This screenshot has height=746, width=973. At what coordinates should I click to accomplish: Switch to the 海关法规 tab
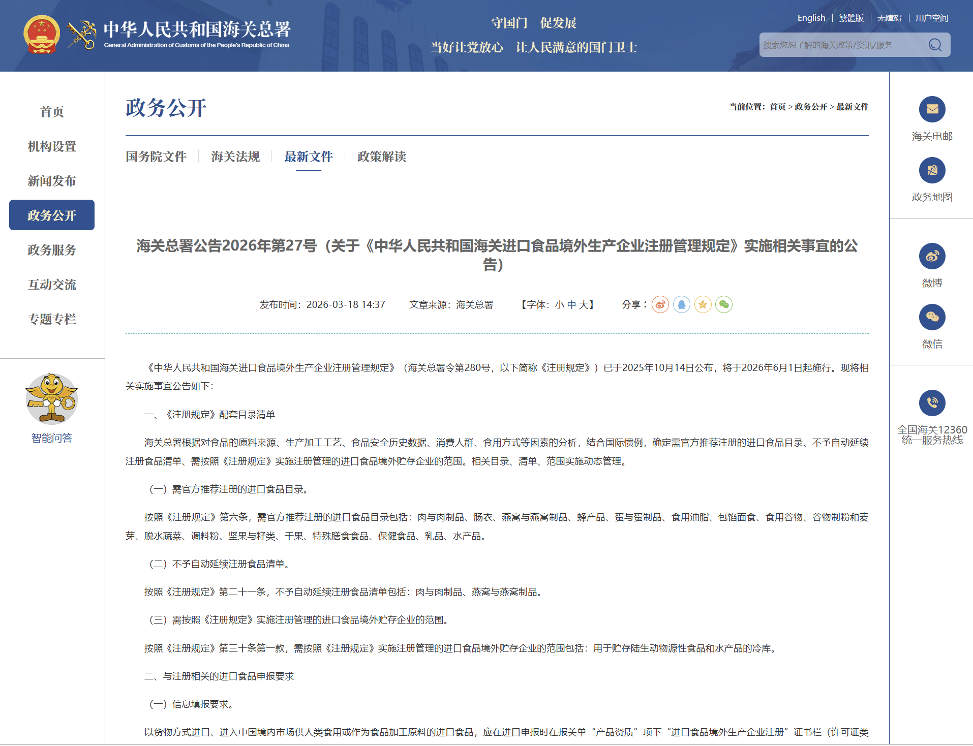[x=235, y=157]
